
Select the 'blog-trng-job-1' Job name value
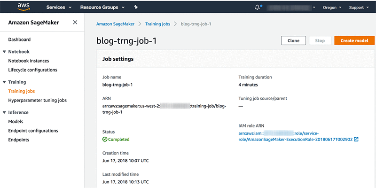pos(117,85)
